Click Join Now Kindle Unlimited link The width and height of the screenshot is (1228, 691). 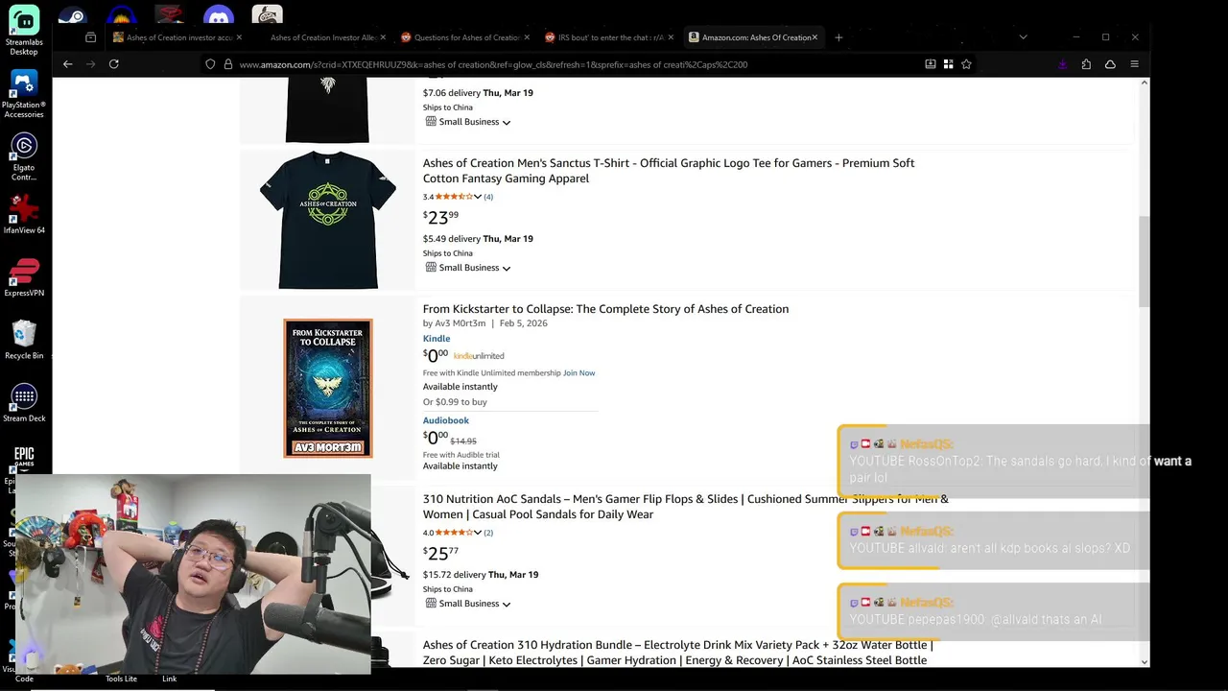(579, 372)
